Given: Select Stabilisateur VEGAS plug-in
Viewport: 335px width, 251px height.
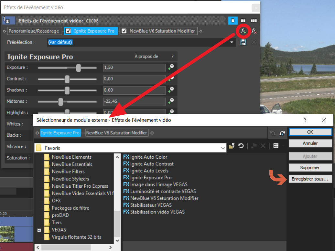Looking at the screenshot, I should click(x=147, y=205).
